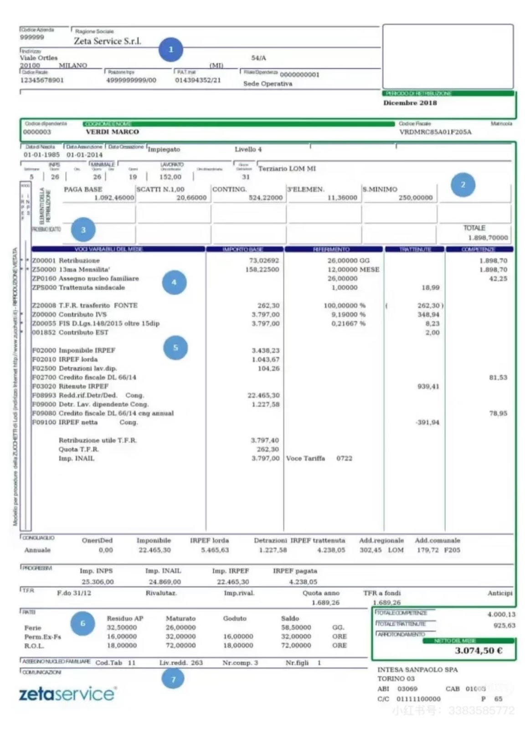Click the "Livello 4" text
The height and width of the screenshot is (729, 530).
[248, 149]
